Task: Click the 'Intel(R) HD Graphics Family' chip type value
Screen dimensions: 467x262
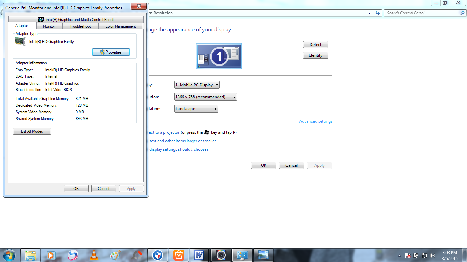Action: 68,70
